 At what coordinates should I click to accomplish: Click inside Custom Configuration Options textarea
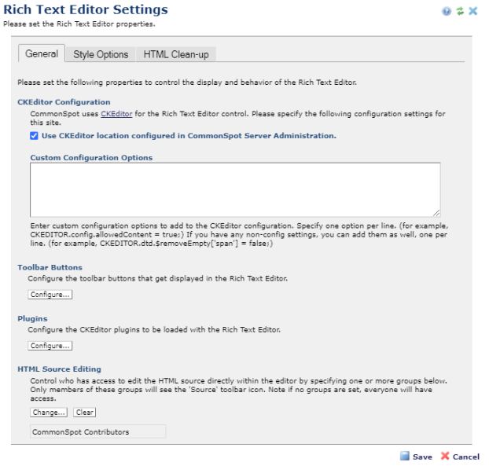tap(235, 189)
